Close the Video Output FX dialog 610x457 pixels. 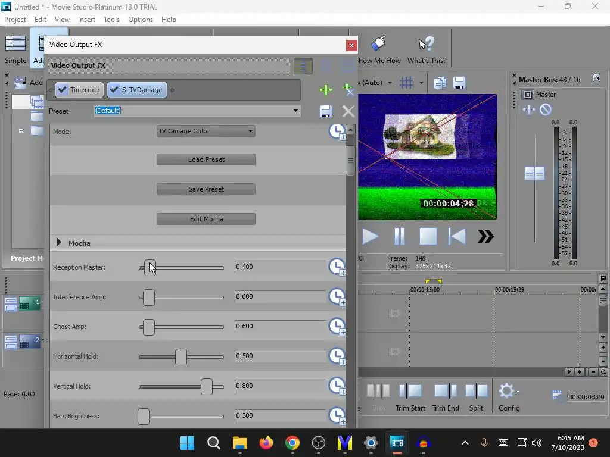[x=351, y=45]
